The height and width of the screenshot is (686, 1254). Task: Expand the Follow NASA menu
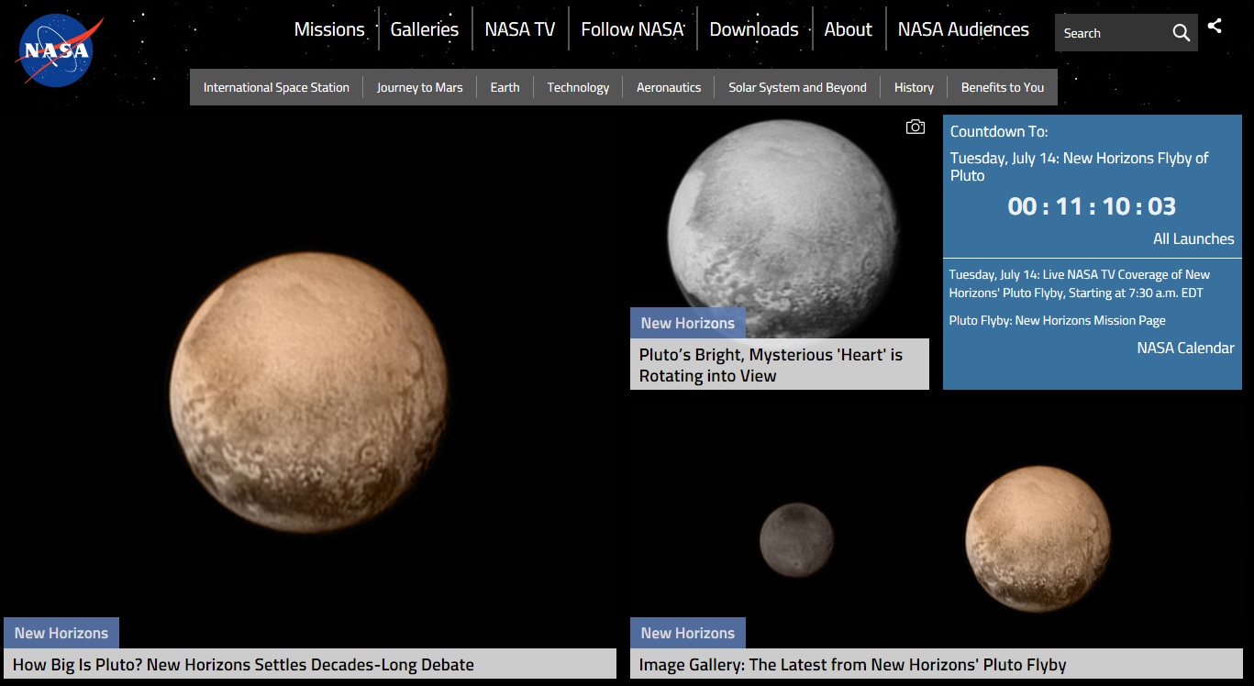632,29
